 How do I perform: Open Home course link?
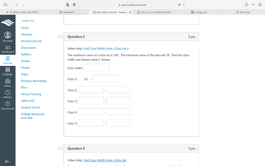(x=25, y=28)
